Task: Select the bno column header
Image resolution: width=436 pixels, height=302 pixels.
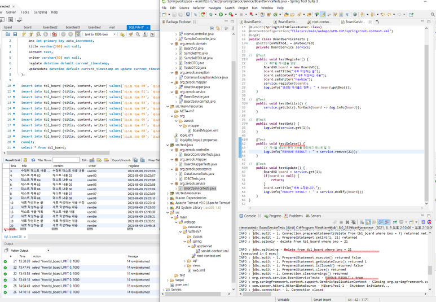Action: (14, 166)
